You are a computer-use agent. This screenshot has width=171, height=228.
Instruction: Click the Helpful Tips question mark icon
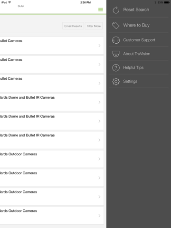116,67
